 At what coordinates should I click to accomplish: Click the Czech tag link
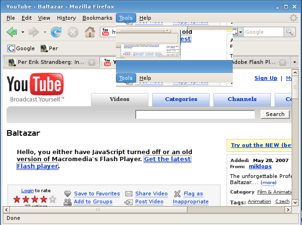click(x=282, y=202)
